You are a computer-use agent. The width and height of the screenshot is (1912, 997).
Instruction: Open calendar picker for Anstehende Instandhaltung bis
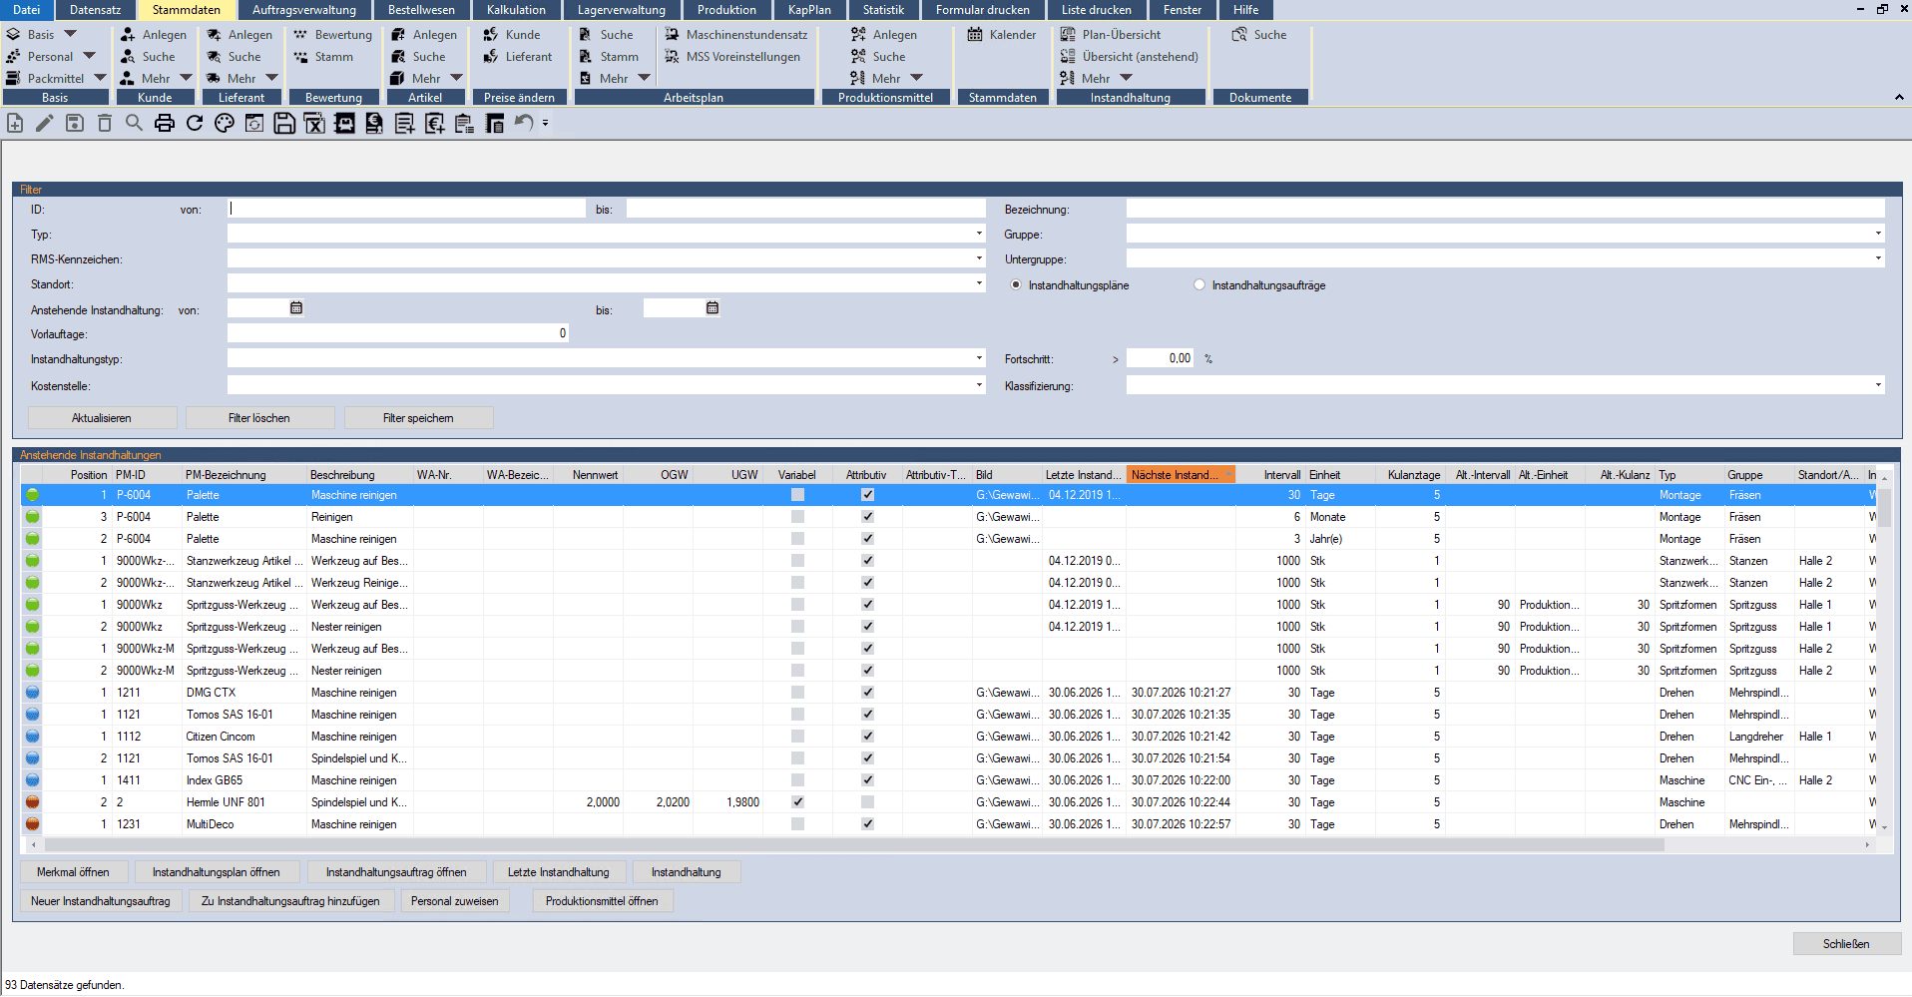pyautogui.click(x=713, y=308)
